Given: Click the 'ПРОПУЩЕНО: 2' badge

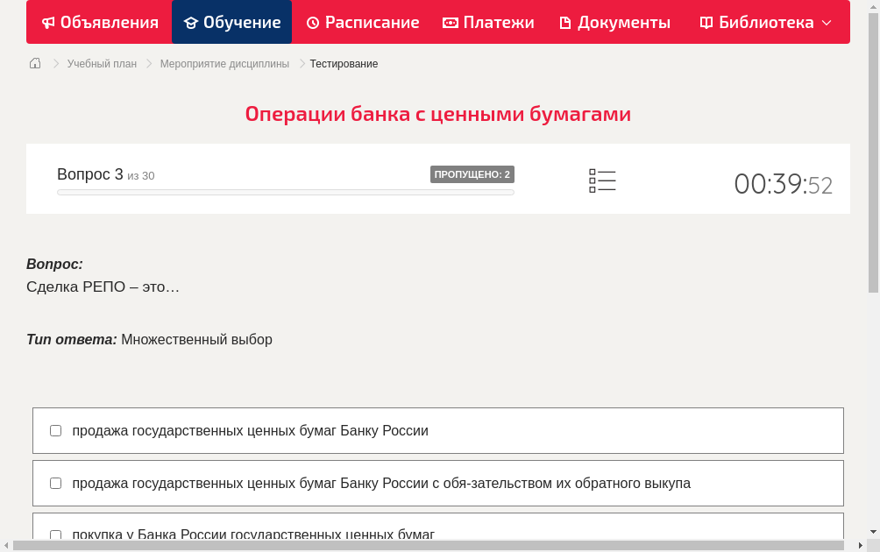Looking at the screenshot, I should pos(472,174).
